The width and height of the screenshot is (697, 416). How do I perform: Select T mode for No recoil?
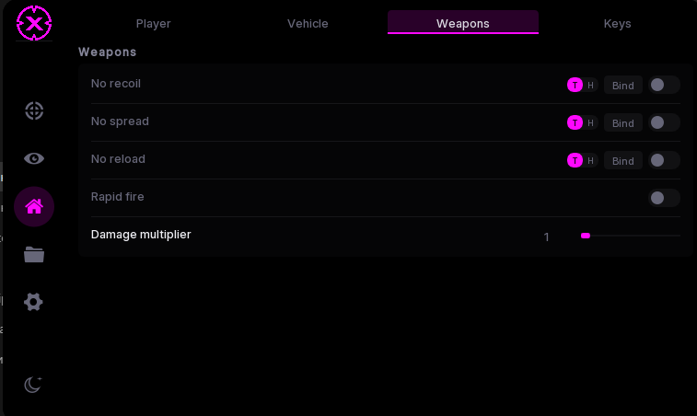575,85
